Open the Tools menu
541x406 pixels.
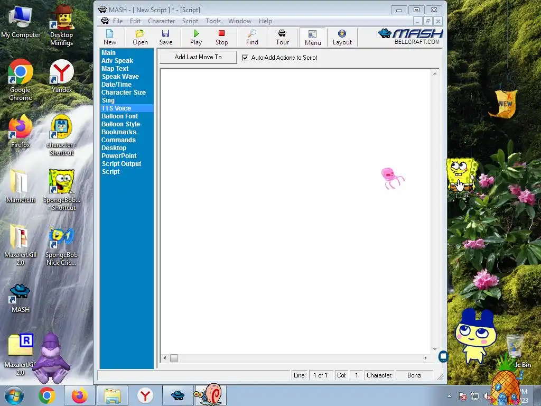click(213, 21)
